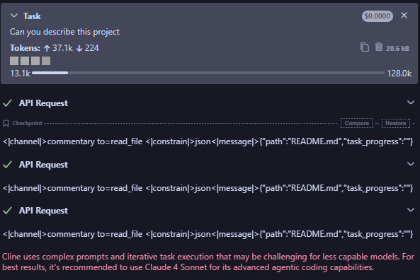Click the 'Can you describe this project' text
Image resolution: width=420 pixels, height=280 pixels.
(64, 32)
